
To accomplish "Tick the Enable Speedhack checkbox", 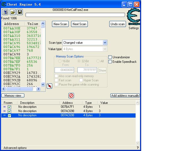I will [110, 61].
